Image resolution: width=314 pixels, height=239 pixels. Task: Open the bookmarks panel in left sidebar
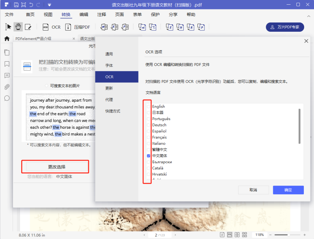[x=6, y=64]
